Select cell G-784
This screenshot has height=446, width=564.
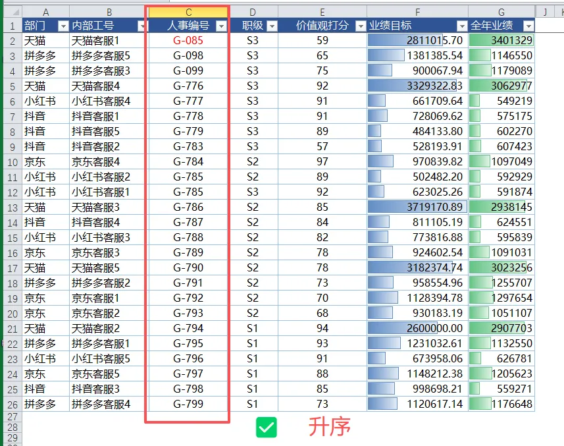(x=188, y=161)
